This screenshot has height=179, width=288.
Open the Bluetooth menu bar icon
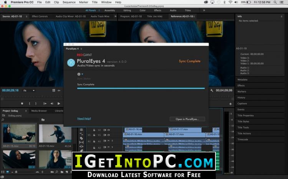224,2
